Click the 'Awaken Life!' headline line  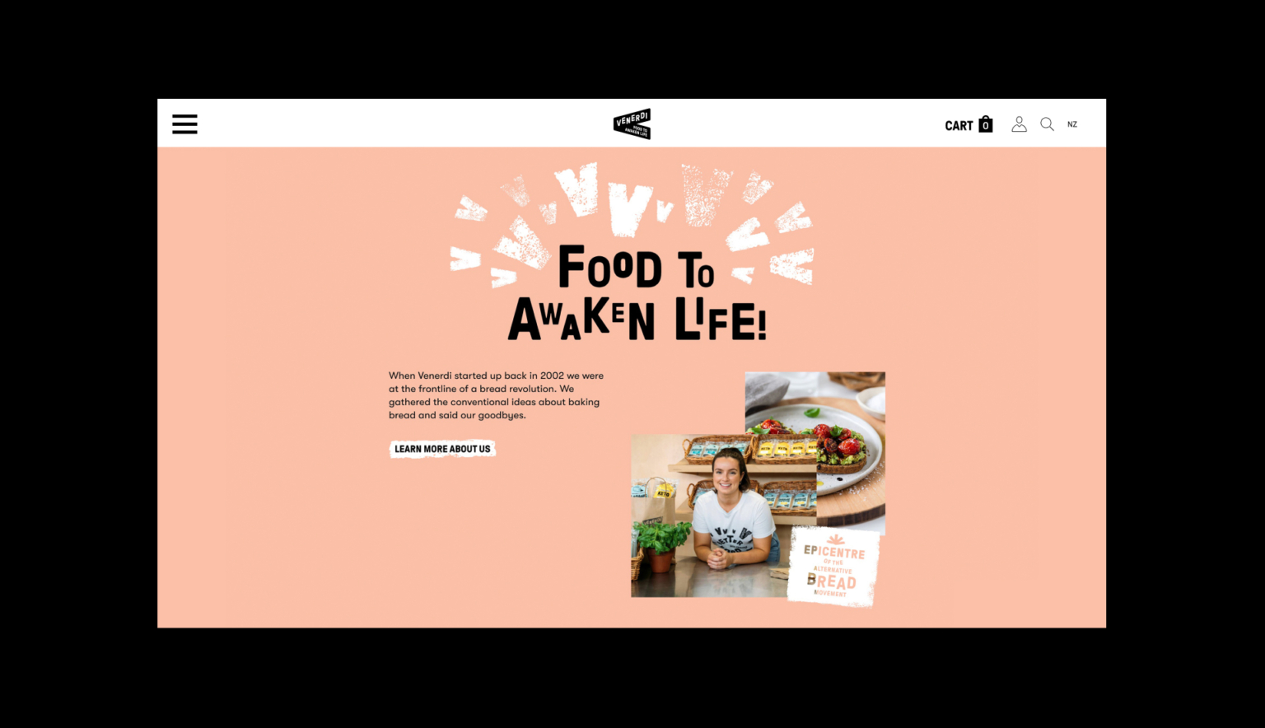(x=637, y=320)
